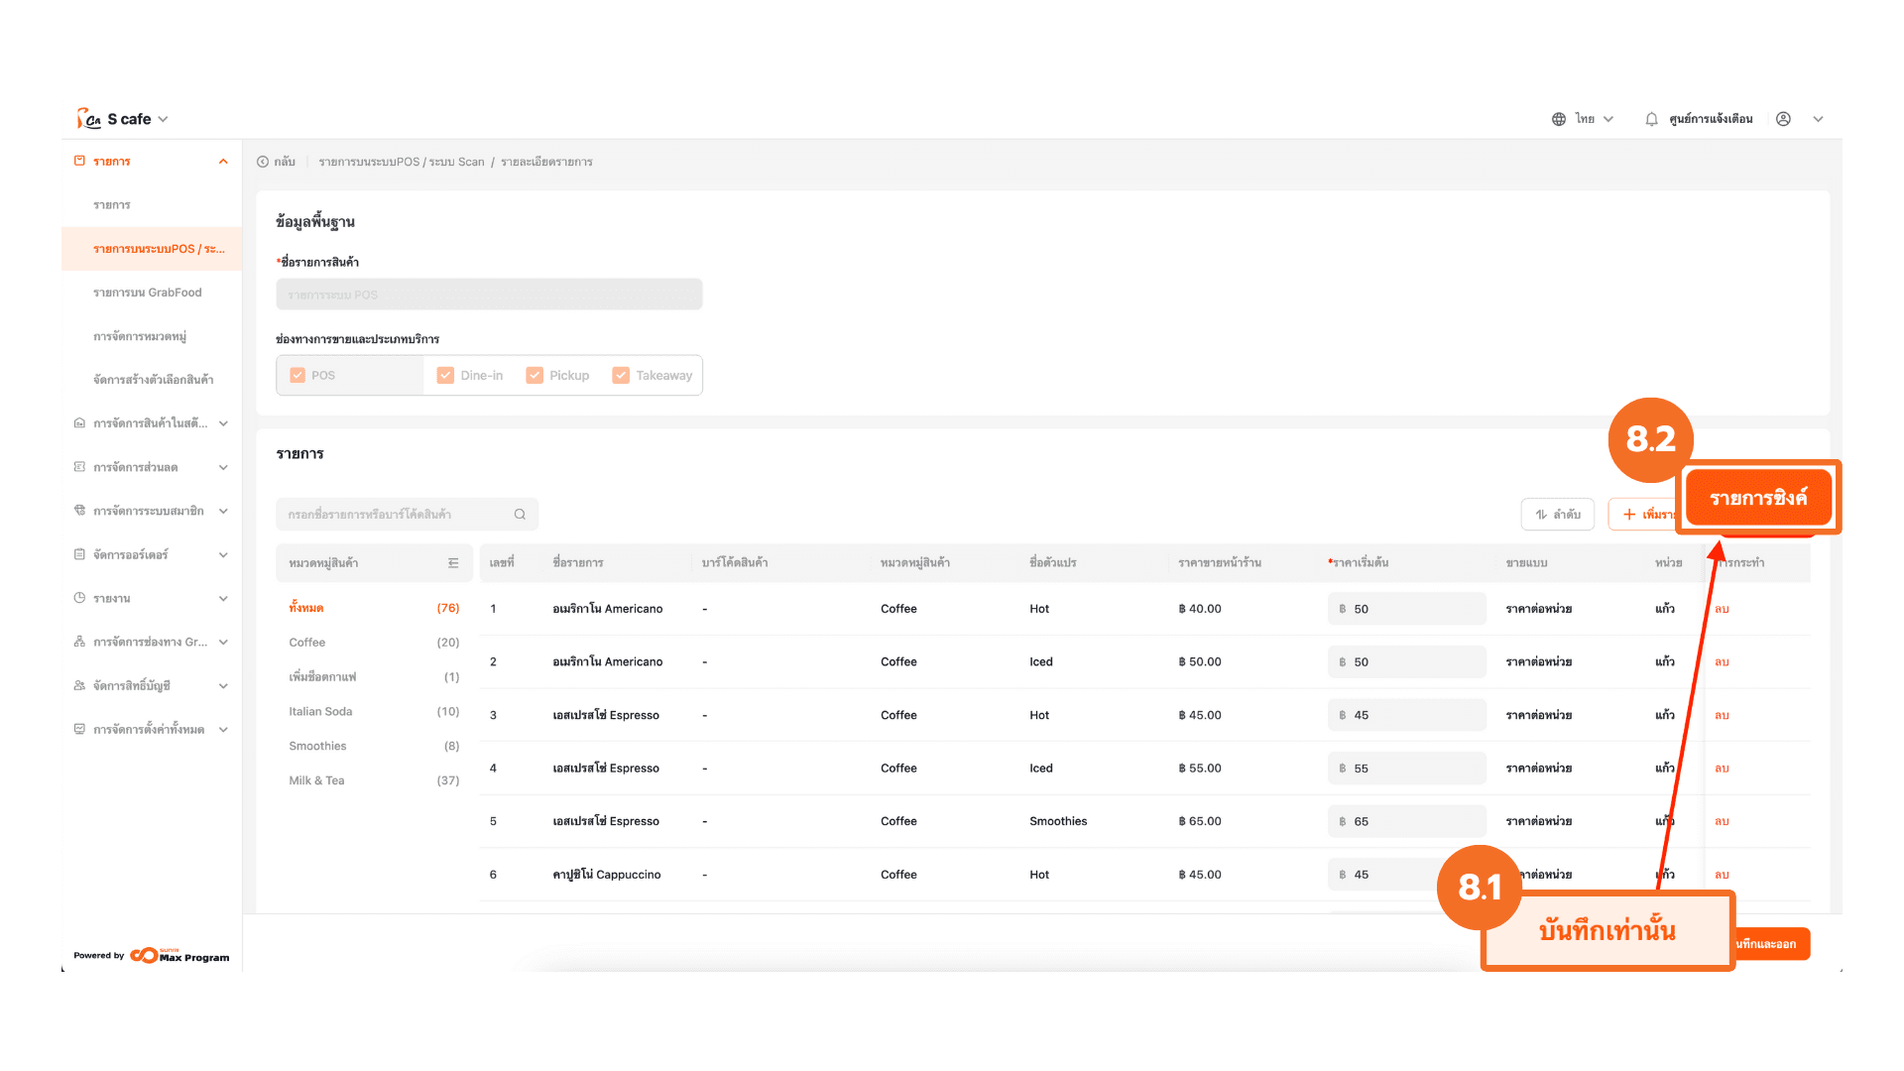Viewport: 1904px width, 1071px height.
Task: Toggle the Dine-in checkbox
Action: pos(445,375)
